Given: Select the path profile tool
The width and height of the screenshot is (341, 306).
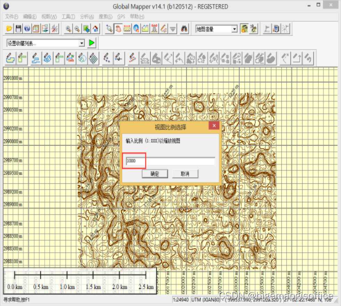Looking at the screenshot, I should [145, 29].
